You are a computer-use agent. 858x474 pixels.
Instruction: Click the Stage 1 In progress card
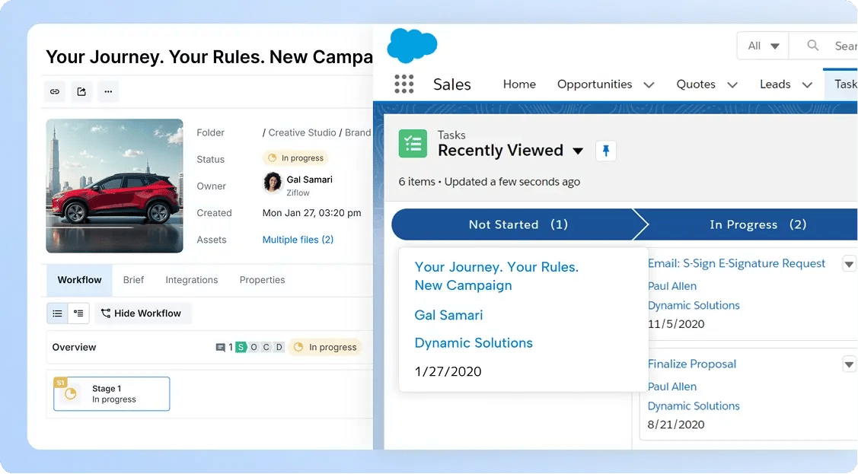pyautogui.click(x=110, y=393)
